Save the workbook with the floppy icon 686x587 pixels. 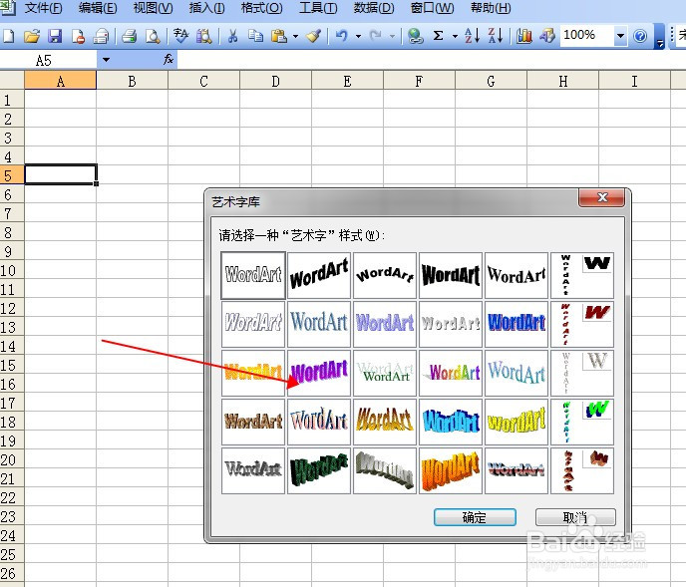click(55, 36)
